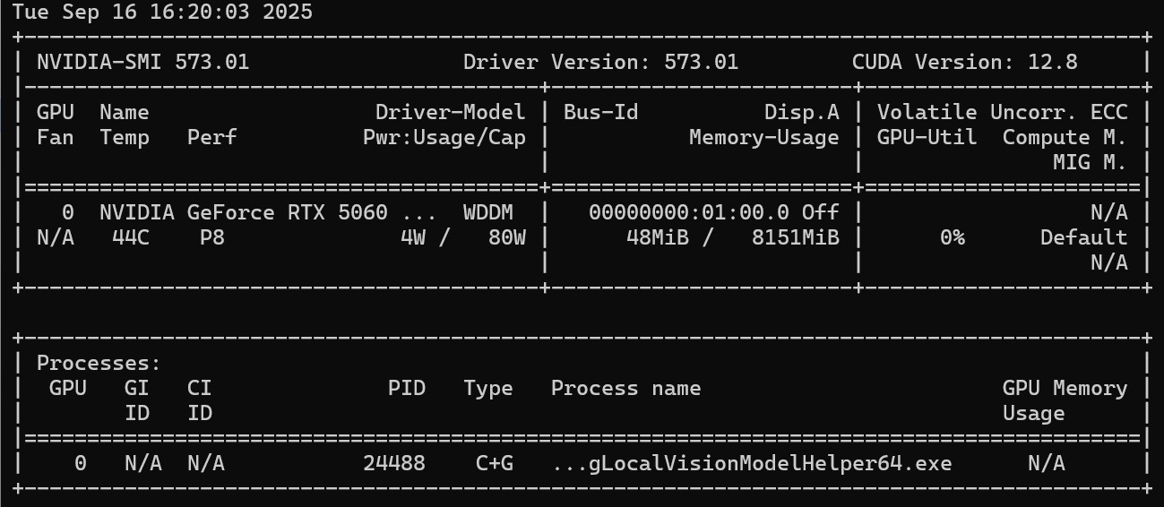This screenshot has width=1164, height=507.
Task: Click the Memory-Usage column header
Action: click(763, 137)
